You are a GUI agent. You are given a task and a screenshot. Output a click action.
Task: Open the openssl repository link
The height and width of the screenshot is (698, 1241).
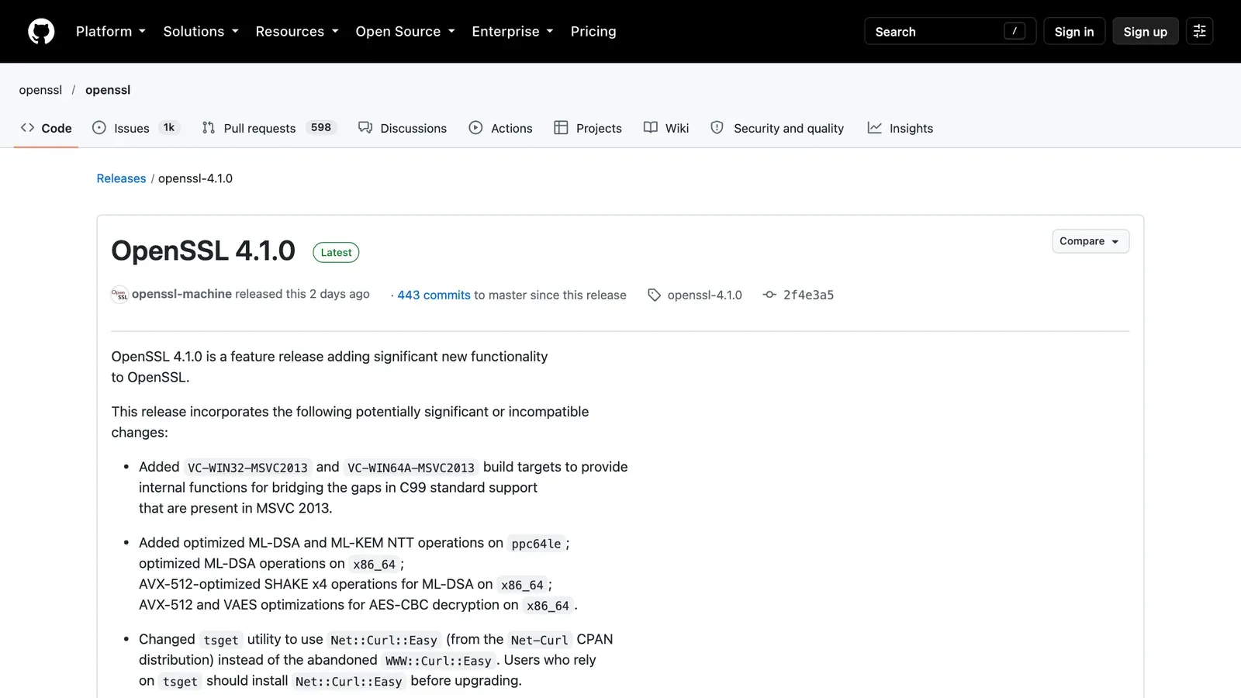pyautogui.click(x=108, y=90)
